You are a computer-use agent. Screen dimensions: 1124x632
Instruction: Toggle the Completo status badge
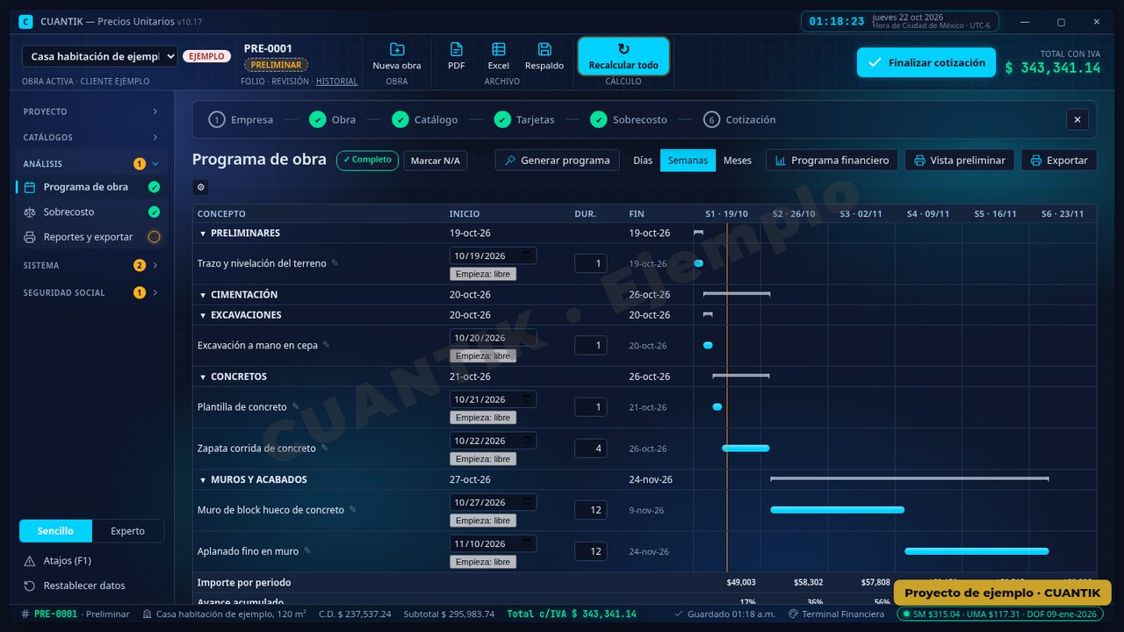[x=367, y=161]
